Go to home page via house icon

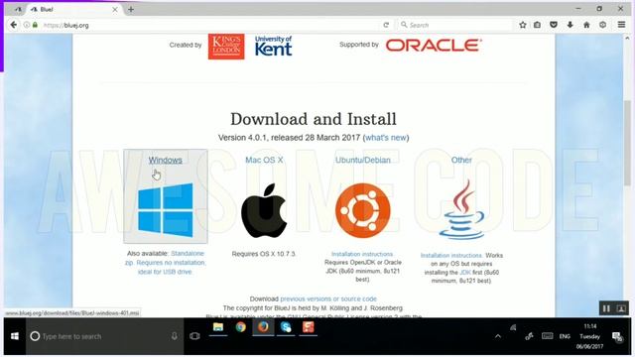click(x=586, y=25)
